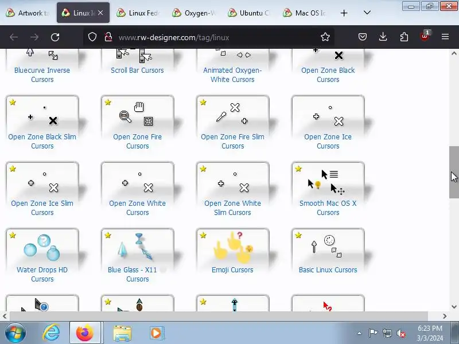Expand the list all tabs dropdown
The width and height of the screenshot is (459, 344).
[x=367, y=13]
